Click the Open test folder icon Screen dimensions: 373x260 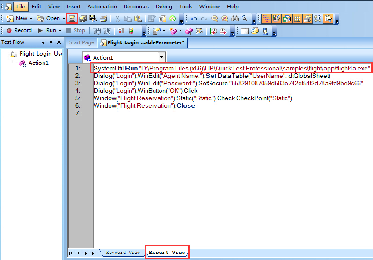coord(40,19)
